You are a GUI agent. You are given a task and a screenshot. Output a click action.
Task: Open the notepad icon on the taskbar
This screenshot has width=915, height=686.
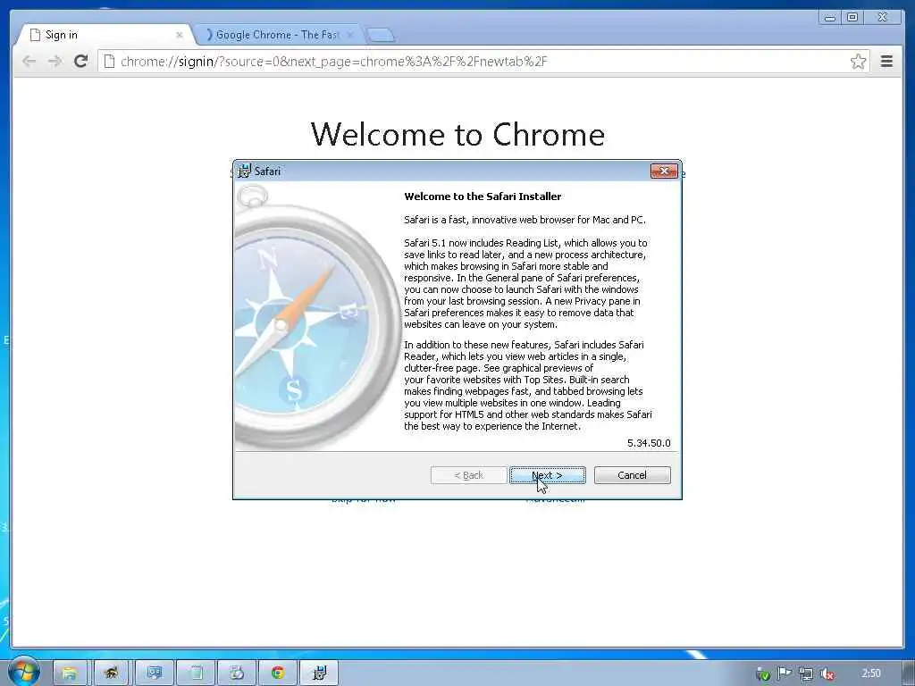tap(196, 673)
